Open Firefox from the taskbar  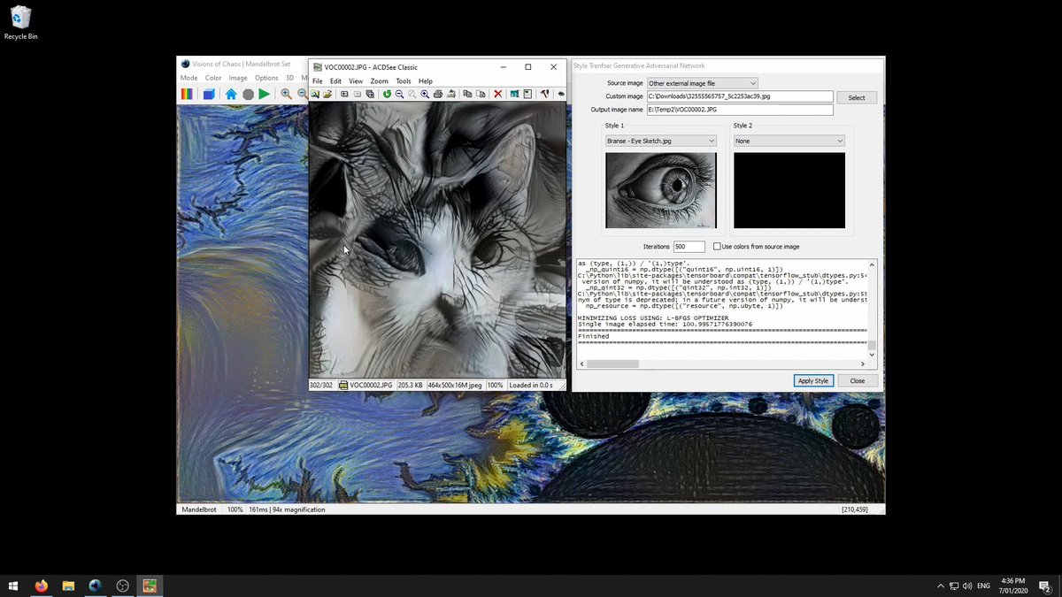[x=41, y=586]
